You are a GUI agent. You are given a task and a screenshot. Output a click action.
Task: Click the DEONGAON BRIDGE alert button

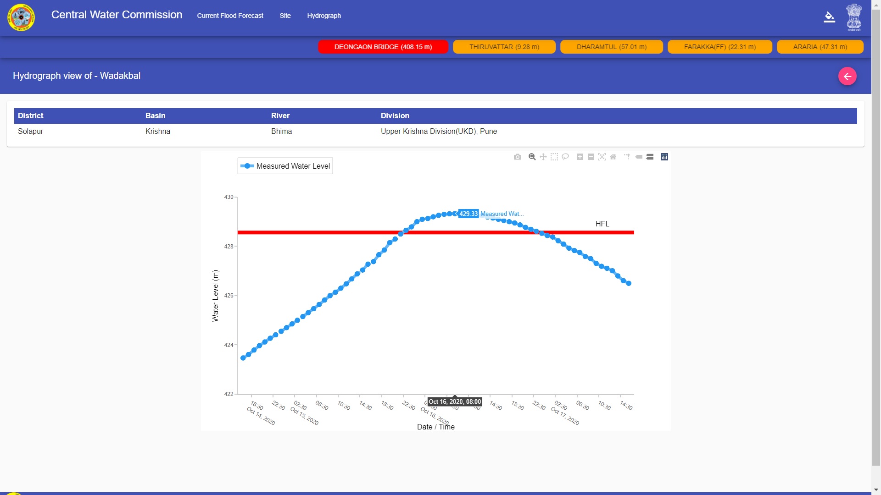click(x=383, y=47)
